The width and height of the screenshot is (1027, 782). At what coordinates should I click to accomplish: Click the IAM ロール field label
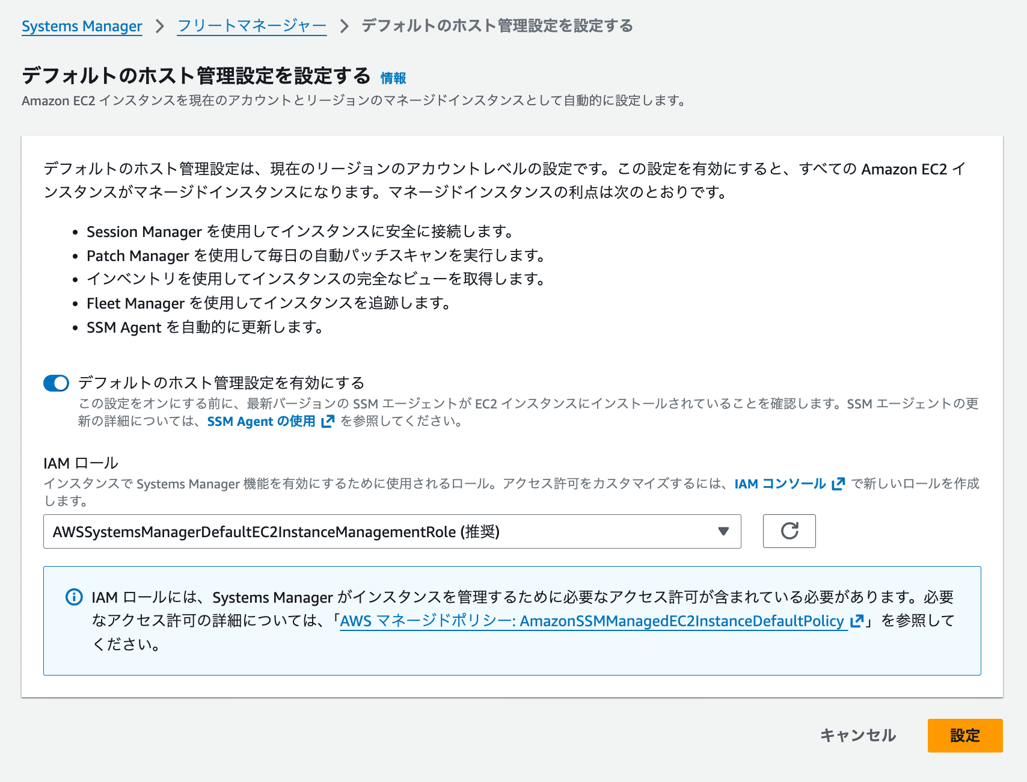pyautogui.click(x=81, y=463)
